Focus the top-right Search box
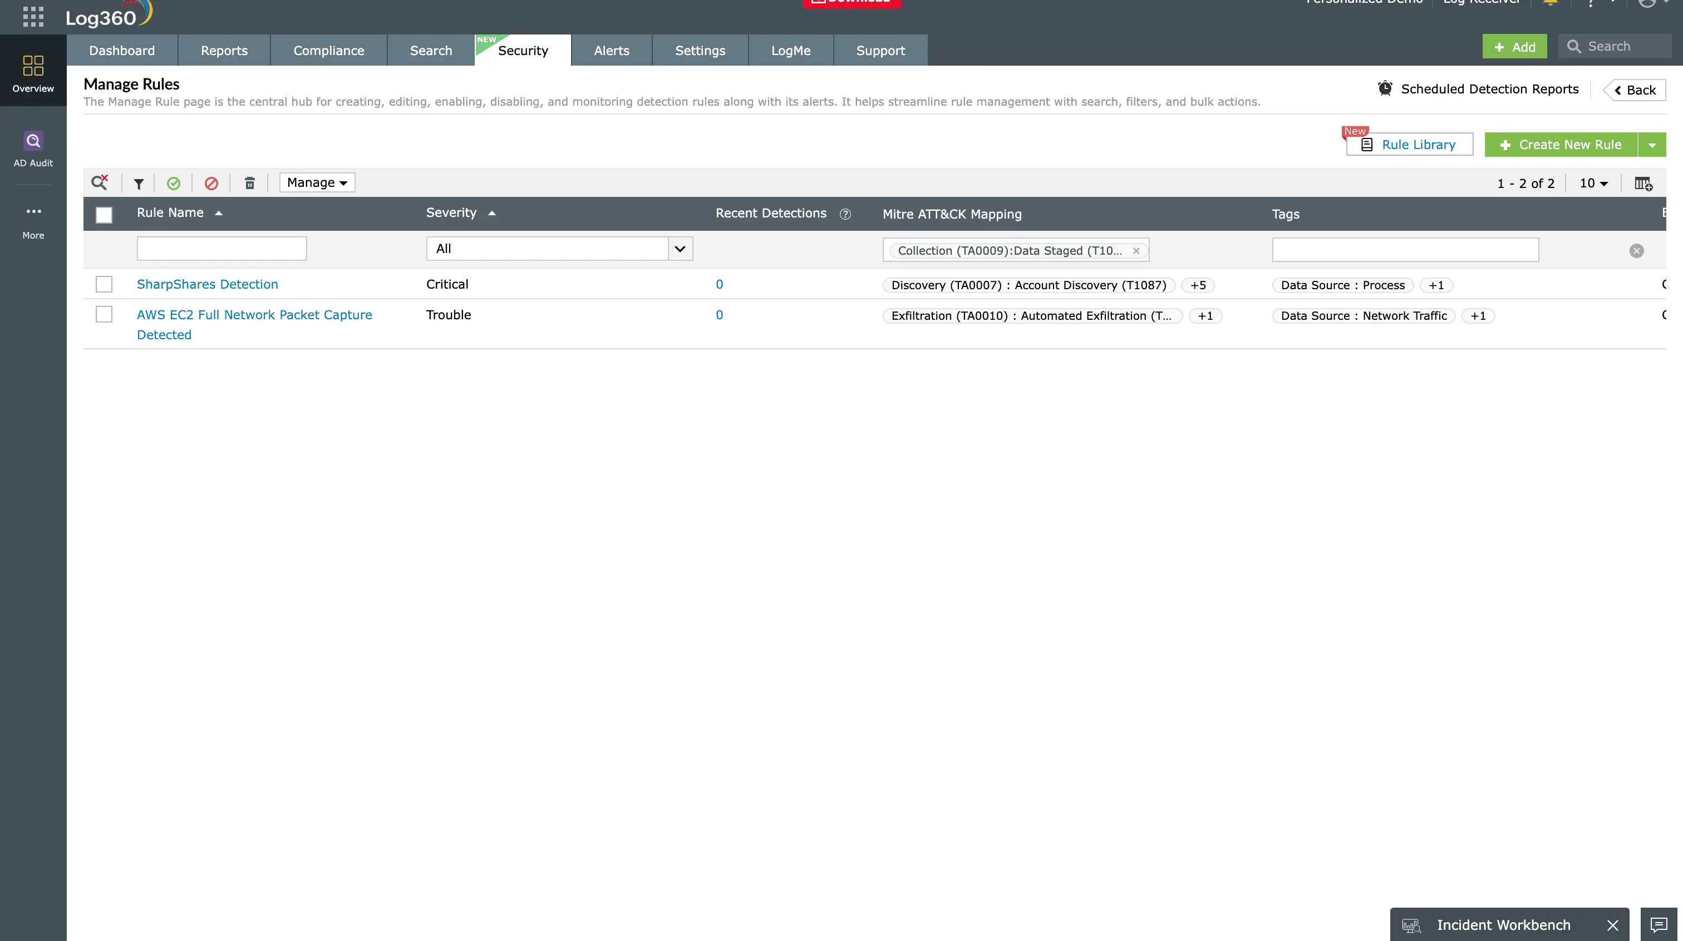Viewport: 1683px width, 941px height. click(1615, 46)
